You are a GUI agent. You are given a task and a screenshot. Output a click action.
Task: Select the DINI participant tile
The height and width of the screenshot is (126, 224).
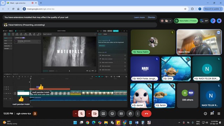(x=176, y=69)
